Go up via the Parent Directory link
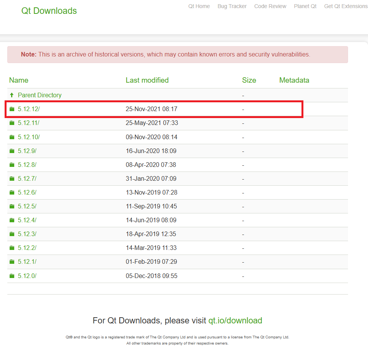This screenshot has width=368, height=348. [x=40, y=95]
